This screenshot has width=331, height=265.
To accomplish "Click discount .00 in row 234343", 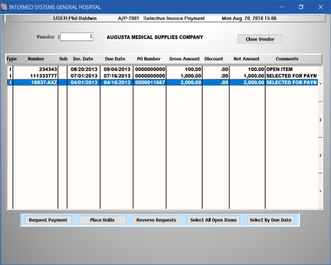I will (224, 70).
